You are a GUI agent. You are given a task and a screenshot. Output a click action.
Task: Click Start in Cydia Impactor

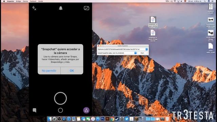click(x=142, y=53)
